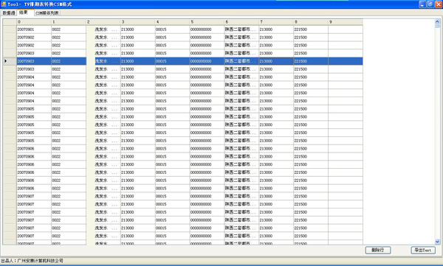Switch to the 数据源 tab
The height and width of the screenshot is (266, 443).
[9, 13]
